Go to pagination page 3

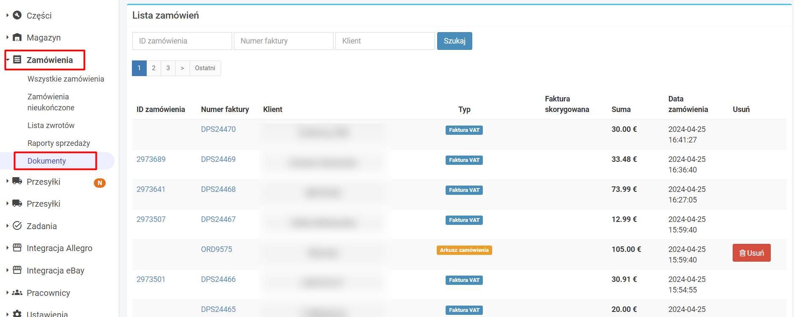[x=168, y=68]
